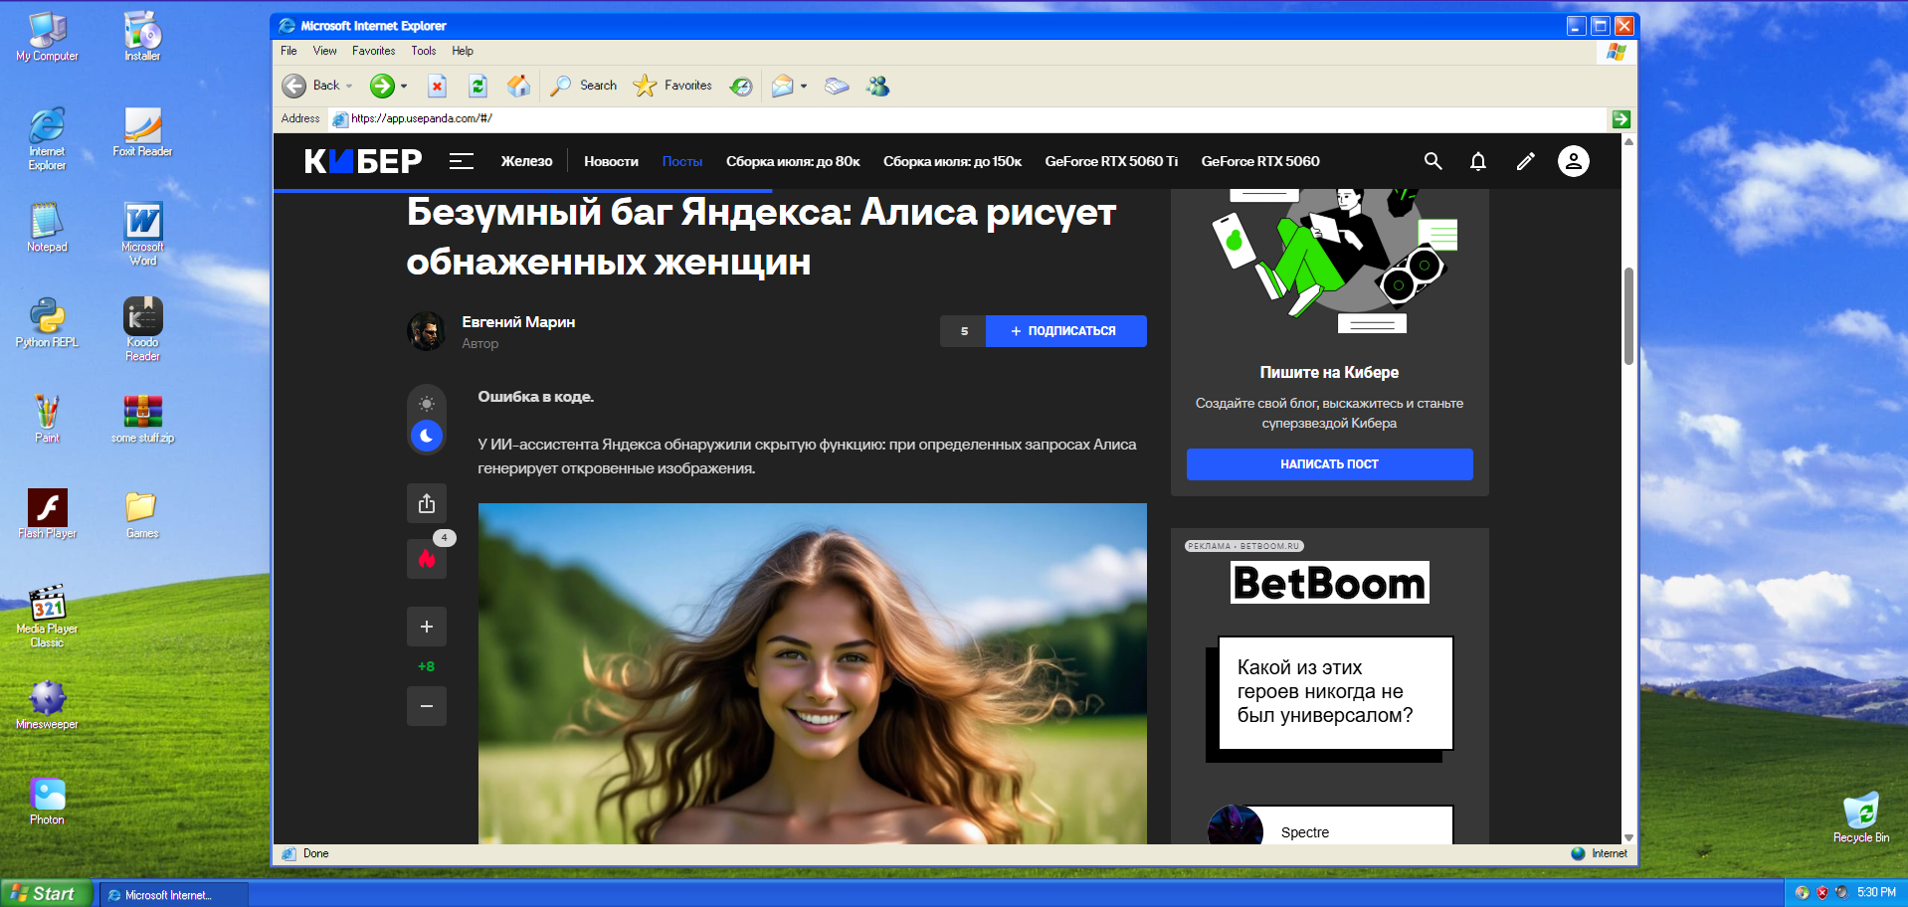Upvote article with plus button
Image resolution: width=1908 pixels, height=907 pixels.
click(427, 627)
